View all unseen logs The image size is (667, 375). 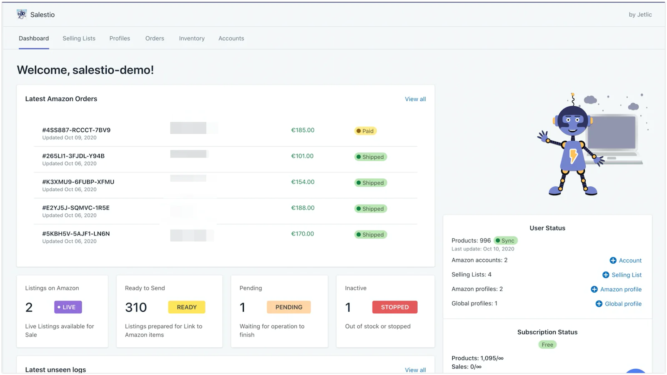415,370
